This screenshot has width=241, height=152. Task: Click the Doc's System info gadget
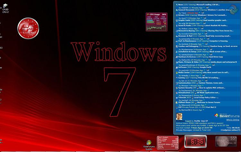pos(168,143)
